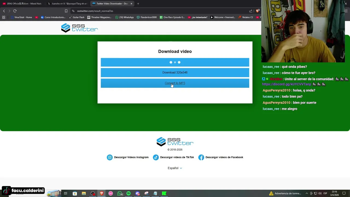Expand the Español language dropdown
350x197 pixels.
pos(175,168)
